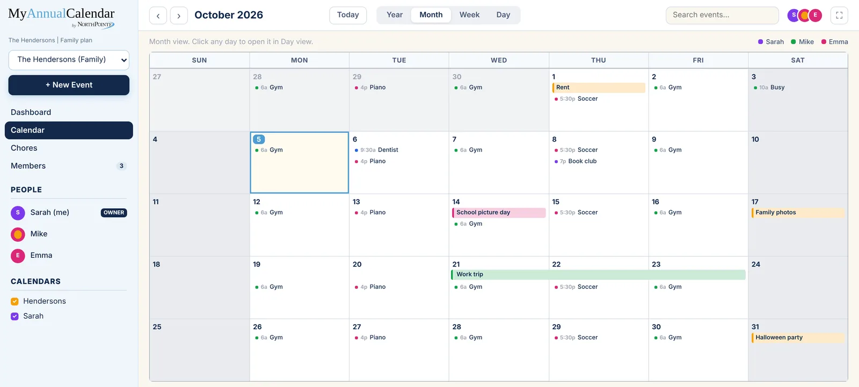The image size is (859, 387).
Task: Open Soccer event on October 15
Action: [x=576, y=213]
